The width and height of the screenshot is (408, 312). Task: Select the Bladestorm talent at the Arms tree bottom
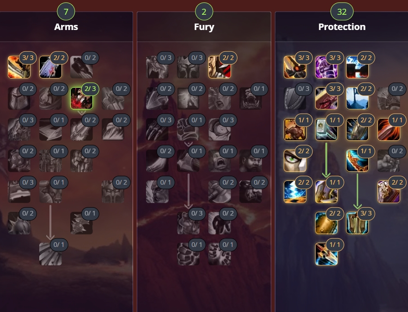(x=50, y=254)
